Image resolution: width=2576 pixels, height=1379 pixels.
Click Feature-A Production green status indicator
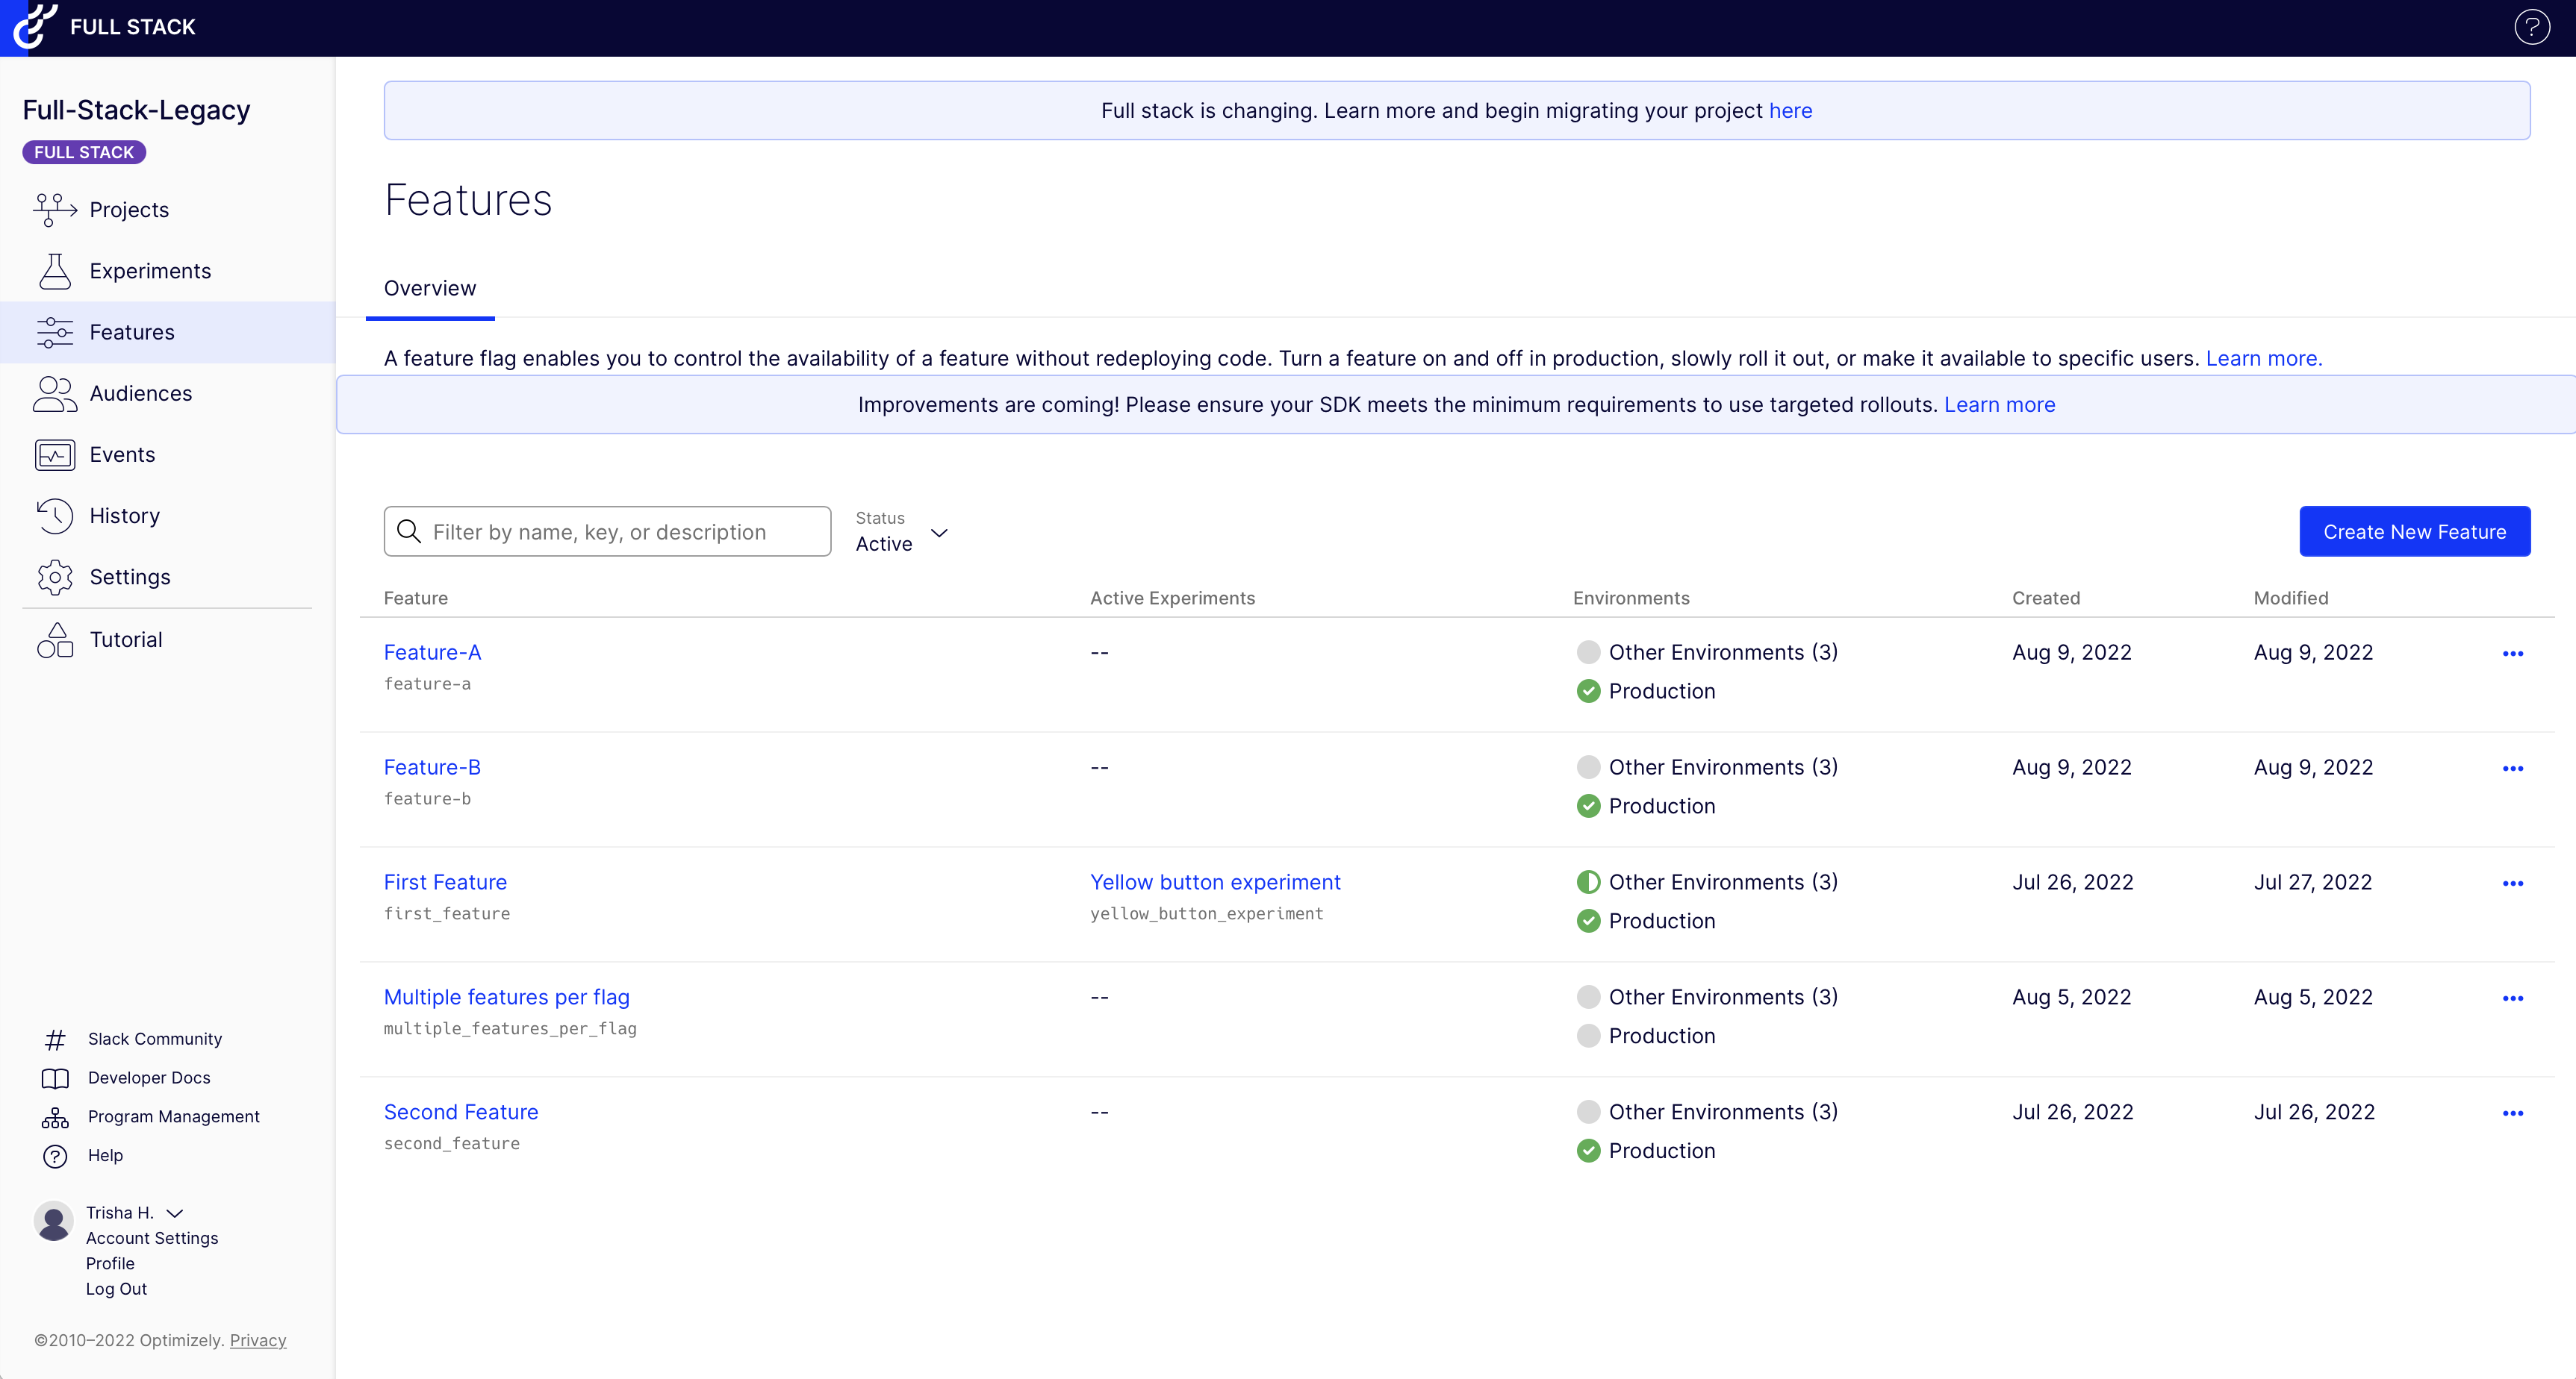click(1588, 692)
